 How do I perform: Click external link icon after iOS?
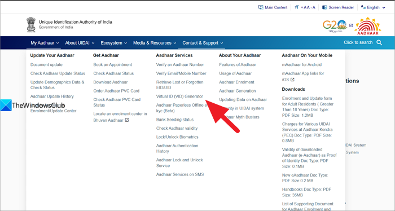(292, 80)
